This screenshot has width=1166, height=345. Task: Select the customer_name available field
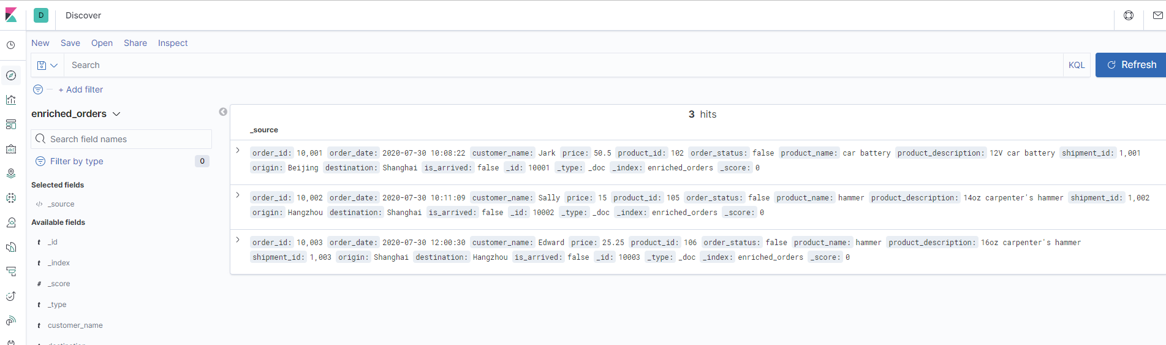tap(75, 325)
